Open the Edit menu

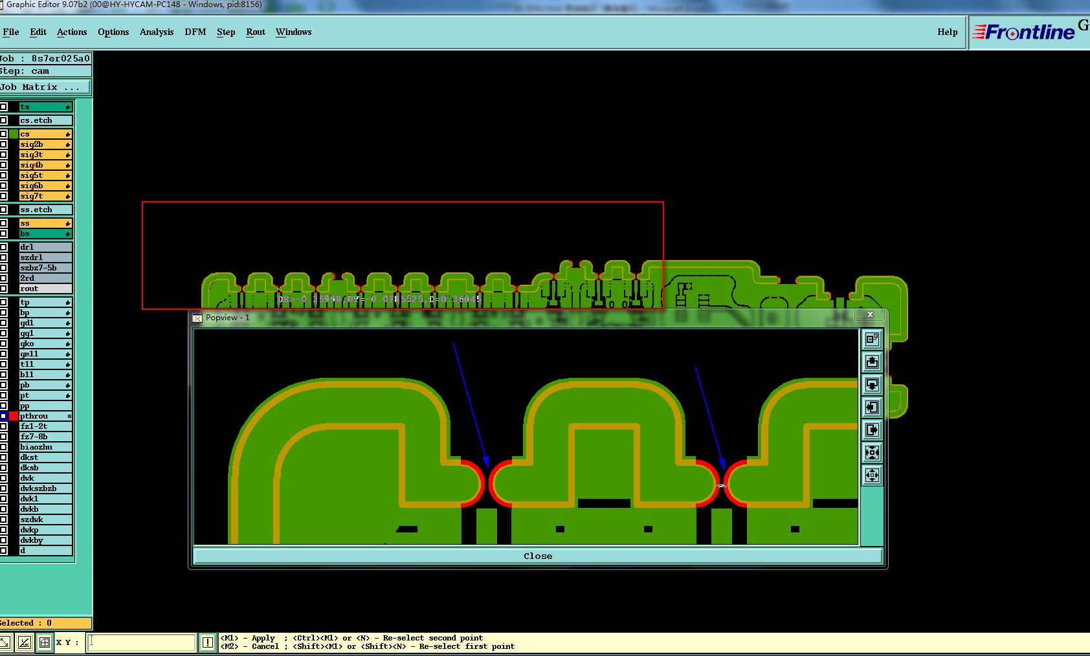[38, 32]
